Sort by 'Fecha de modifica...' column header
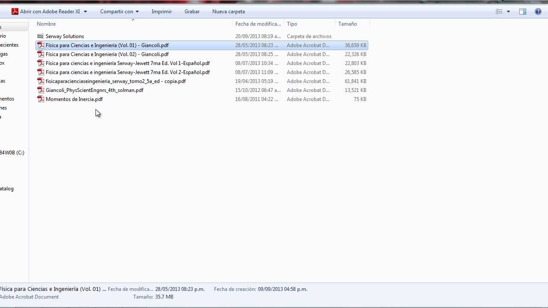Screen dimensions: 548x308 (258, 24)
